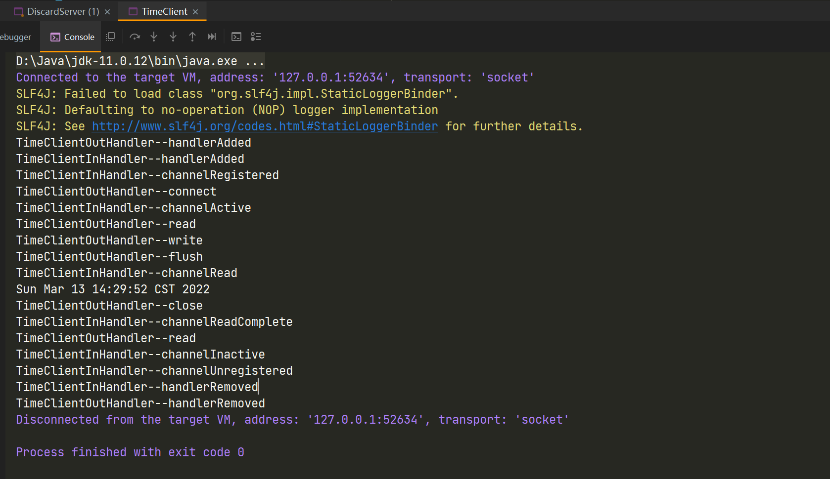Click 'TimeClientInHandler--channelReadComplete' line
The image size is (830, 479).
(154, 322)
